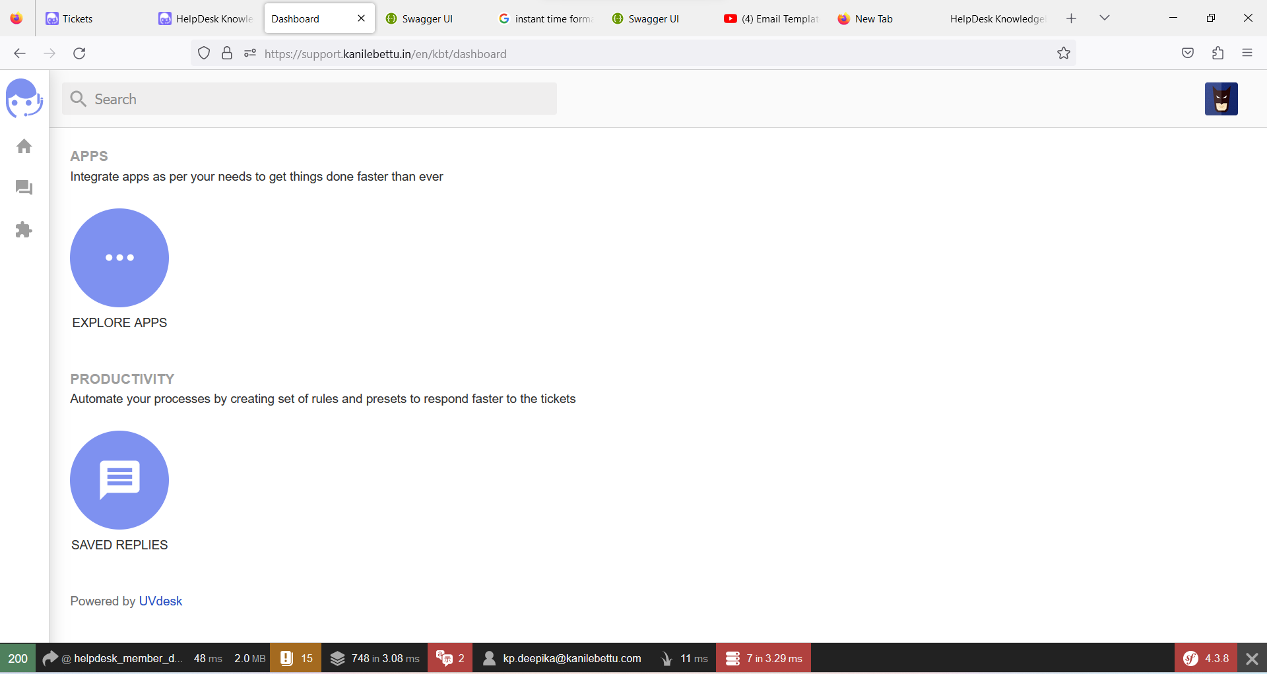Screen dimensions: 1267x674
Task: Bookmark this page with the star icon
Action: tap(1064, 53)
